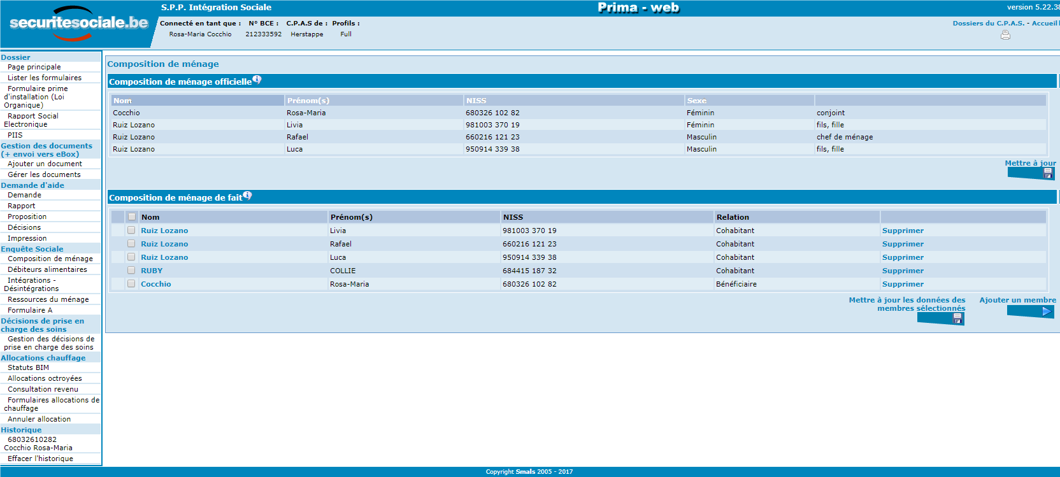Screen dimensions: 1060x477
Task: Click save icon under Mettre à jour
Action: 1048,173
